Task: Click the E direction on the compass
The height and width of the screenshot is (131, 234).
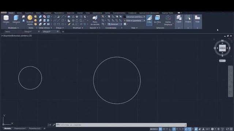Action: 230,48
